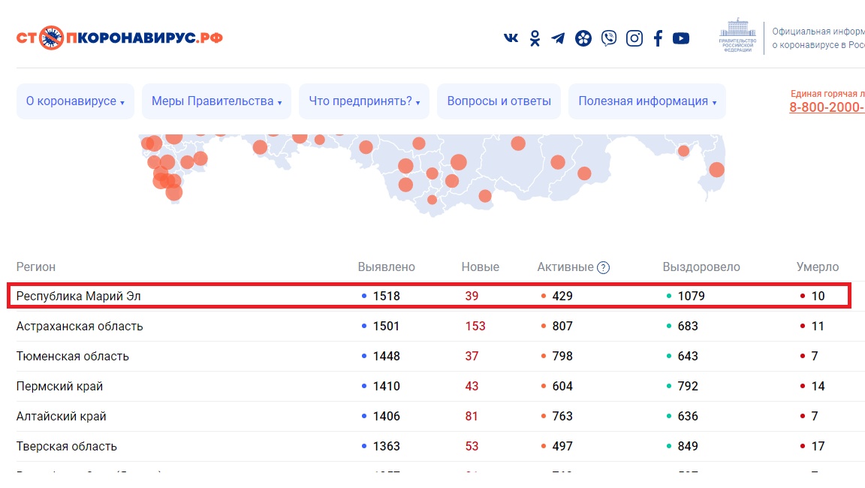The image size is (865, 488).
Task: Click the 8-800-2000 hotline phone link
Action: pyautogui.click(x=826, y=107)
